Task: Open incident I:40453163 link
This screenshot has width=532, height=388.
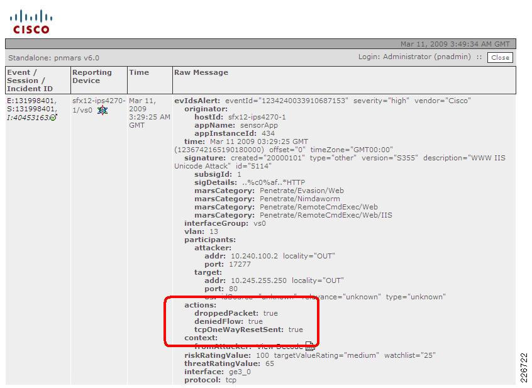Action: (x=28, y=118)
